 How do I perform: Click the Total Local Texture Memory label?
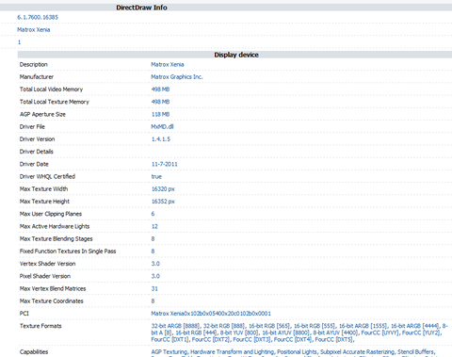point(55,102)
